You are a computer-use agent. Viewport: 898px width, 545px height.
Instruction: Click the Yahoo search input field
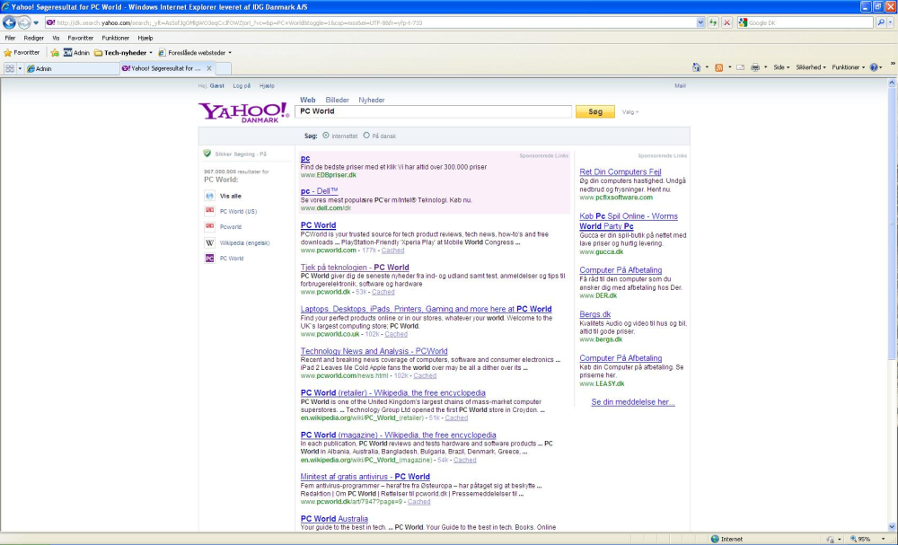tap(433, 112)
